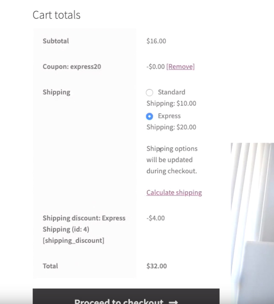Click the Total row label
Viewport: 274px width, 304px height.
(x=50, y=266)
